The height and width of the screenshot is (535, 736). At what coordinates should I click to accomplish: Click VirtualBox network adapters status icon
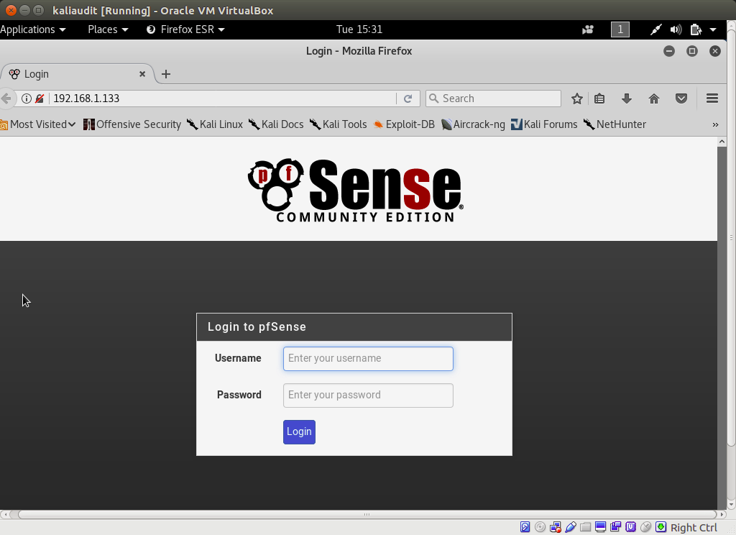[x=556, y=528]
